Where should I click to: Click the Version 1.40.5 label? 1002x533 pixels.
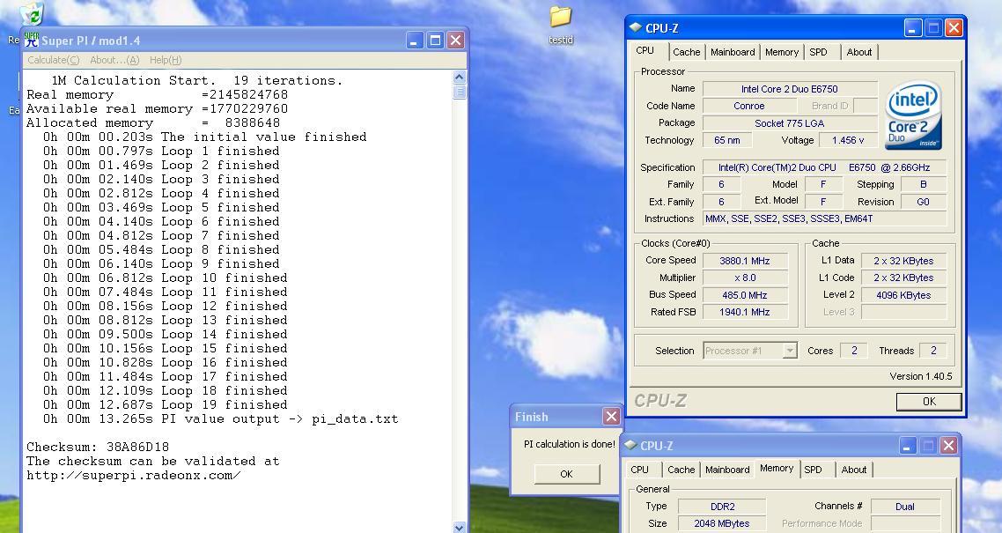[921, 376]
